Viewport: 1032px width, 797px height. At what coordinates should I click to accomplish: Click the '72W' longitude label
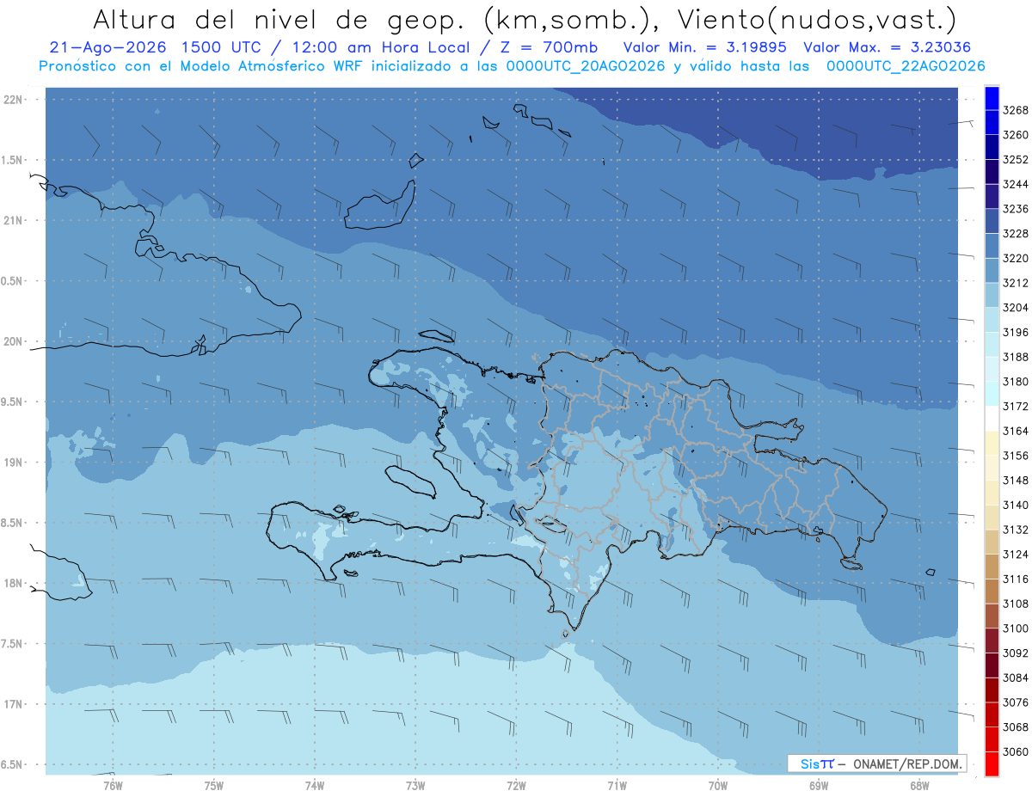517,785
